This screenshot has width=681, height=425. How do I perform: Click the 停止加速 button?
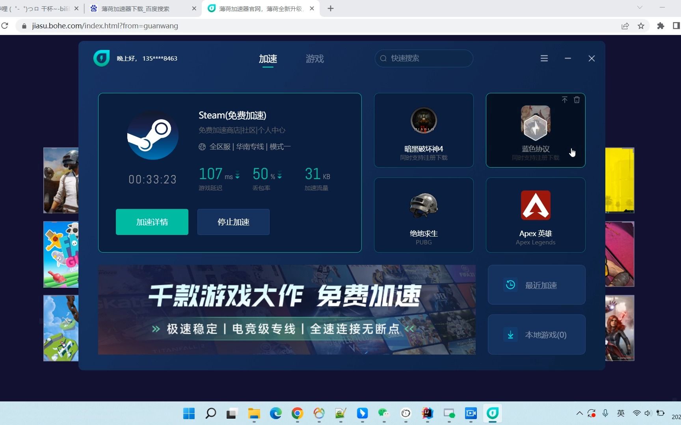(233, 222)
